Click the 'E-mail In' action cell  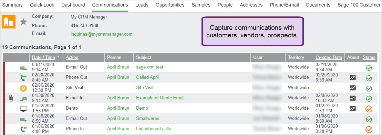coord(74,98)
